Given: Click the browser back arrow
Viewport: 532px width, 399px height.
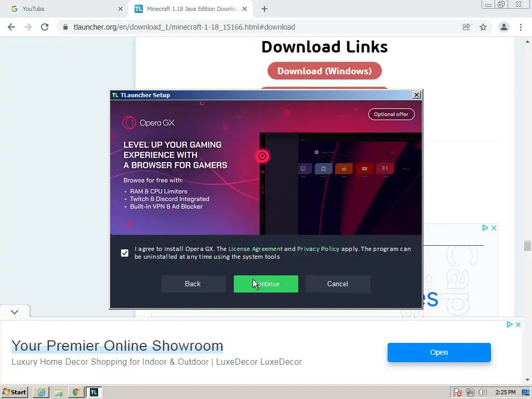Looking at the screenshot, I should [11, 27].
